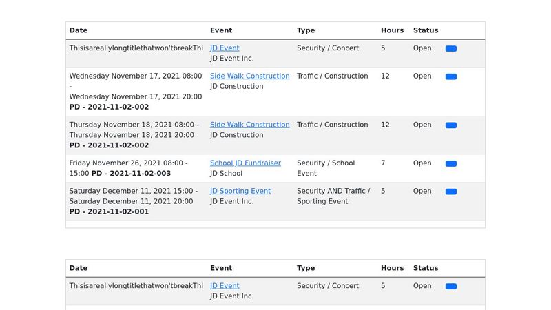This screenshot has height=310, width=551.
Task: Open Side Walk Construction link for November 17
Action: pos(250,76)
